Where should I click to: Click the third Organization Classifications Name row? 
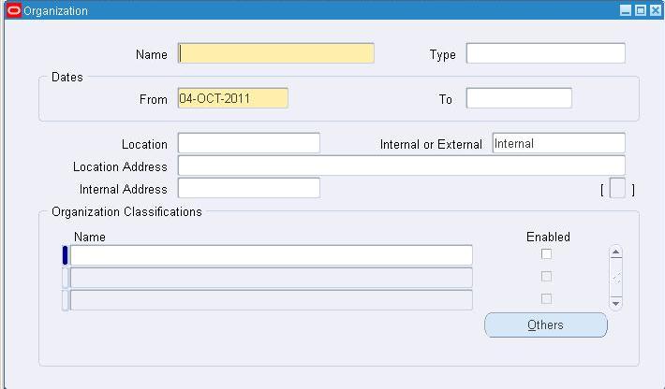click(x=272, y=300)
